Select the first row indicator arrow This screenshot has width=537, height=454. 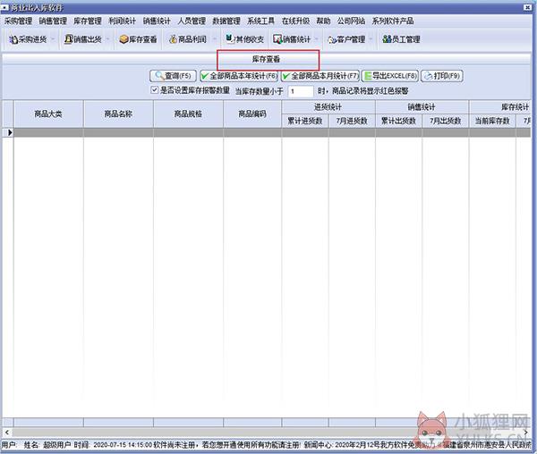(8, 132)
